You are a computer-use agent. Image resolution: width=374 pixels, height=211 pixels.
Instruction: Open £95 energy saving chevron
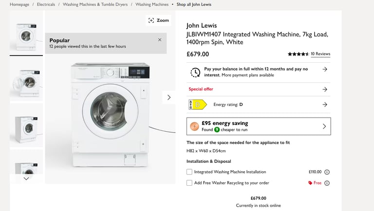[x=324, y=126]
